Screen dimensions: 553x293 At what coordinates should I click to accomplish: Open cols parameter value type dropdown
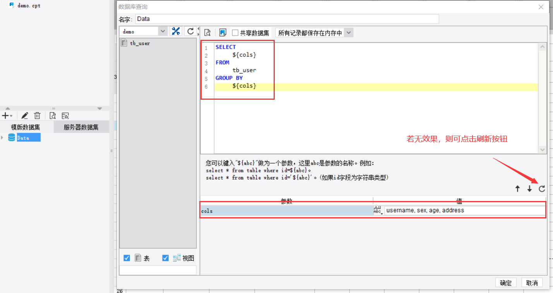(378, 211)
